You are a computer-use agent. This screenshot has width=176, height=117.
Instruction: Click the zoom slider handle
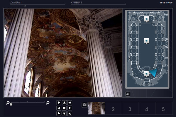coord(11,104)
